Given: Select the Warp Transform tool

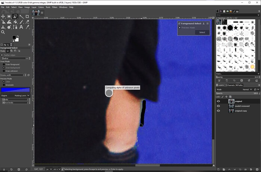Looking at the screenshot, I should click(x=9, y=22).
